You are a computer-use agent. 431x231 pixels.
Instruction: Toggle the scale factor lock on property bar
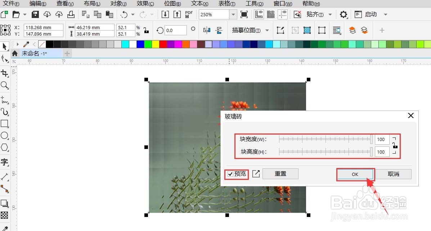click(146, 30)
